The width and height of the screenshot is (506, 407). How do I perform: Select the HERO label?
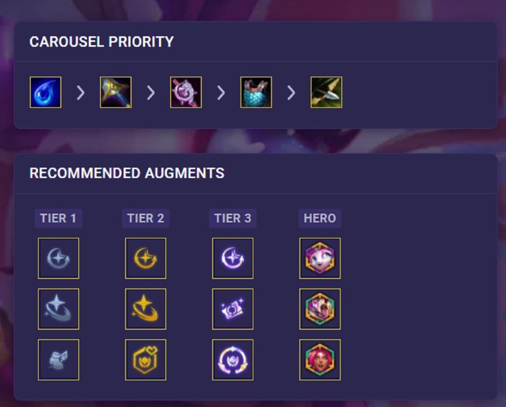click(320, 218)
